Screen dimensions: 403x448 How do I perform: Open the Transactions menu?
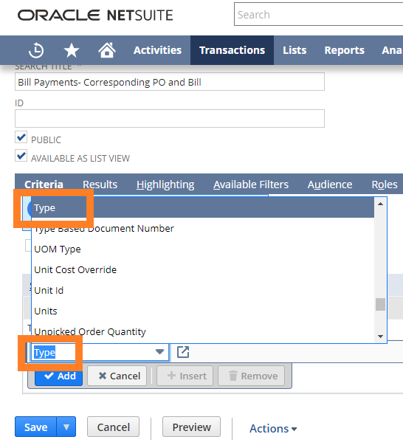(232, 50)
